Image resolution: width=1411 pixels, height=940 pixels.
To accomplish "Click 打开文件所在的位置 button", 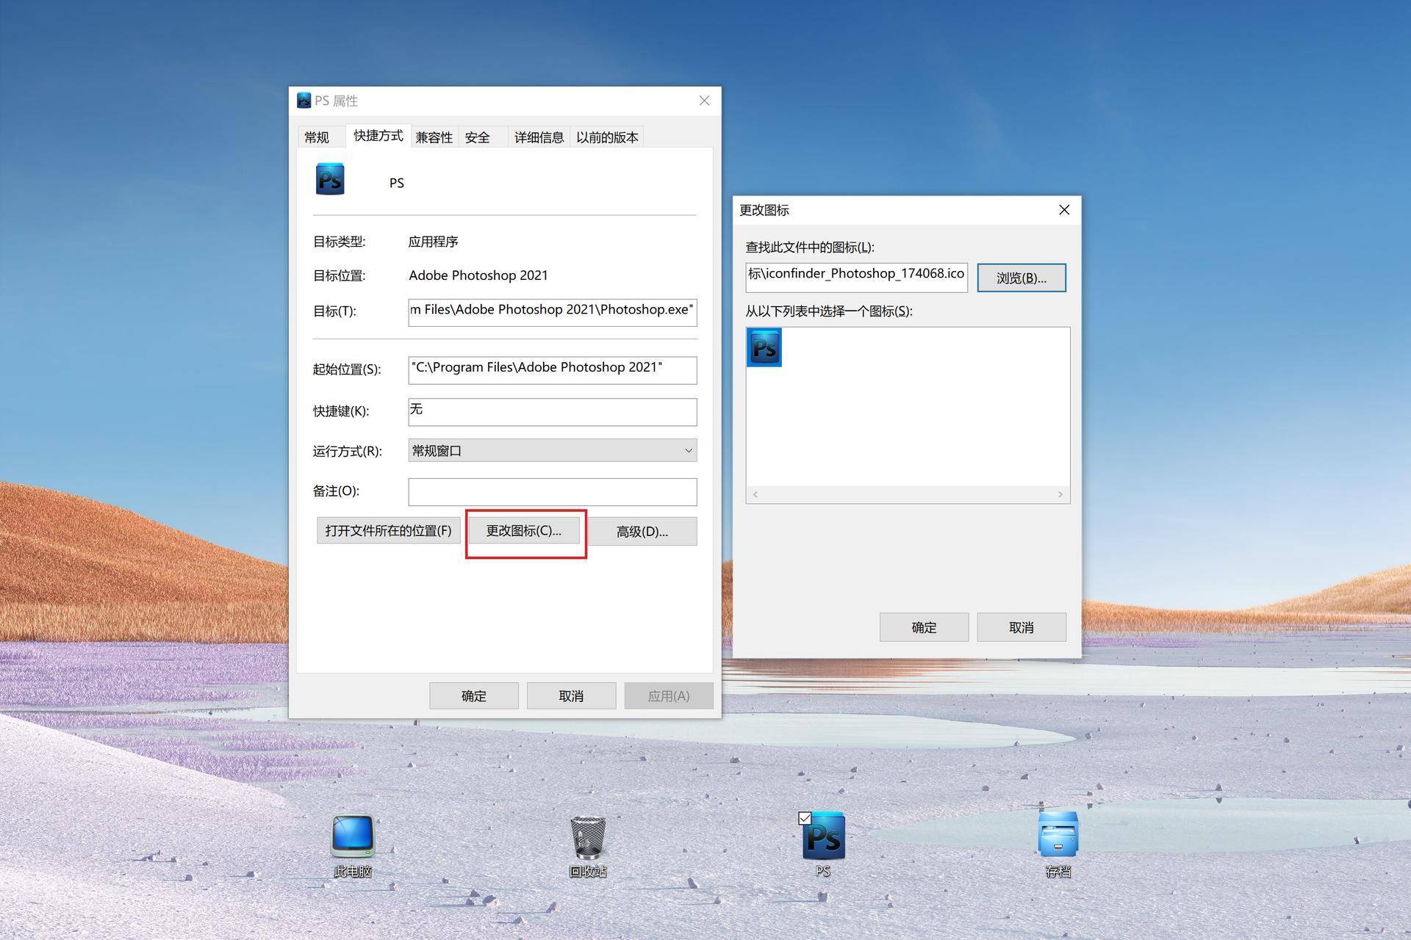I will click(388, 530).
